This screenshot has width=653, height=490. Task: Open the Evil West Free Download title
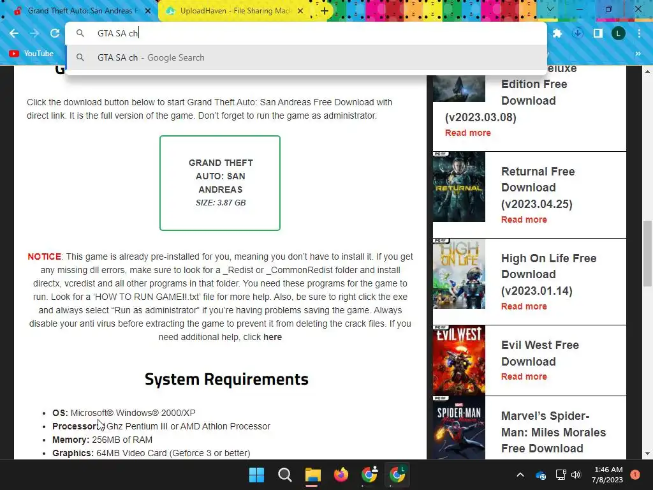point(539,353)
